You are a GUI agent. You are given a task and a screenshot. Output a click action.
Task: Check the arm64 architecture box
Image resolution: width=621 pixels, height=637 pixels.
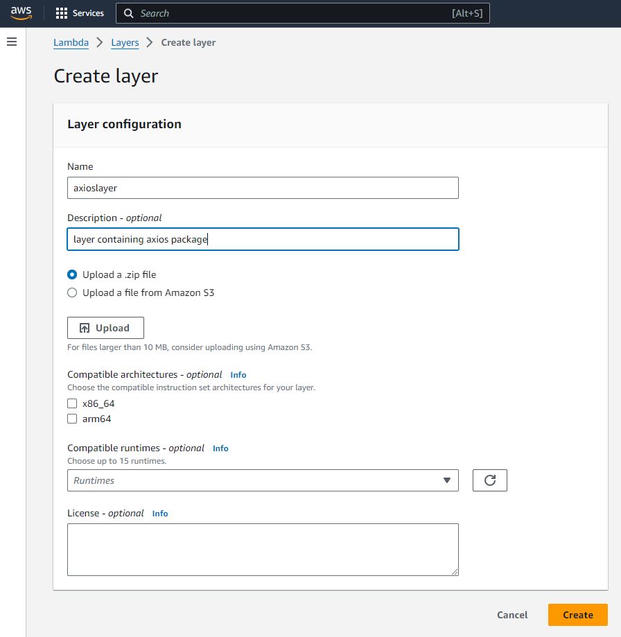tap(72, 419)
